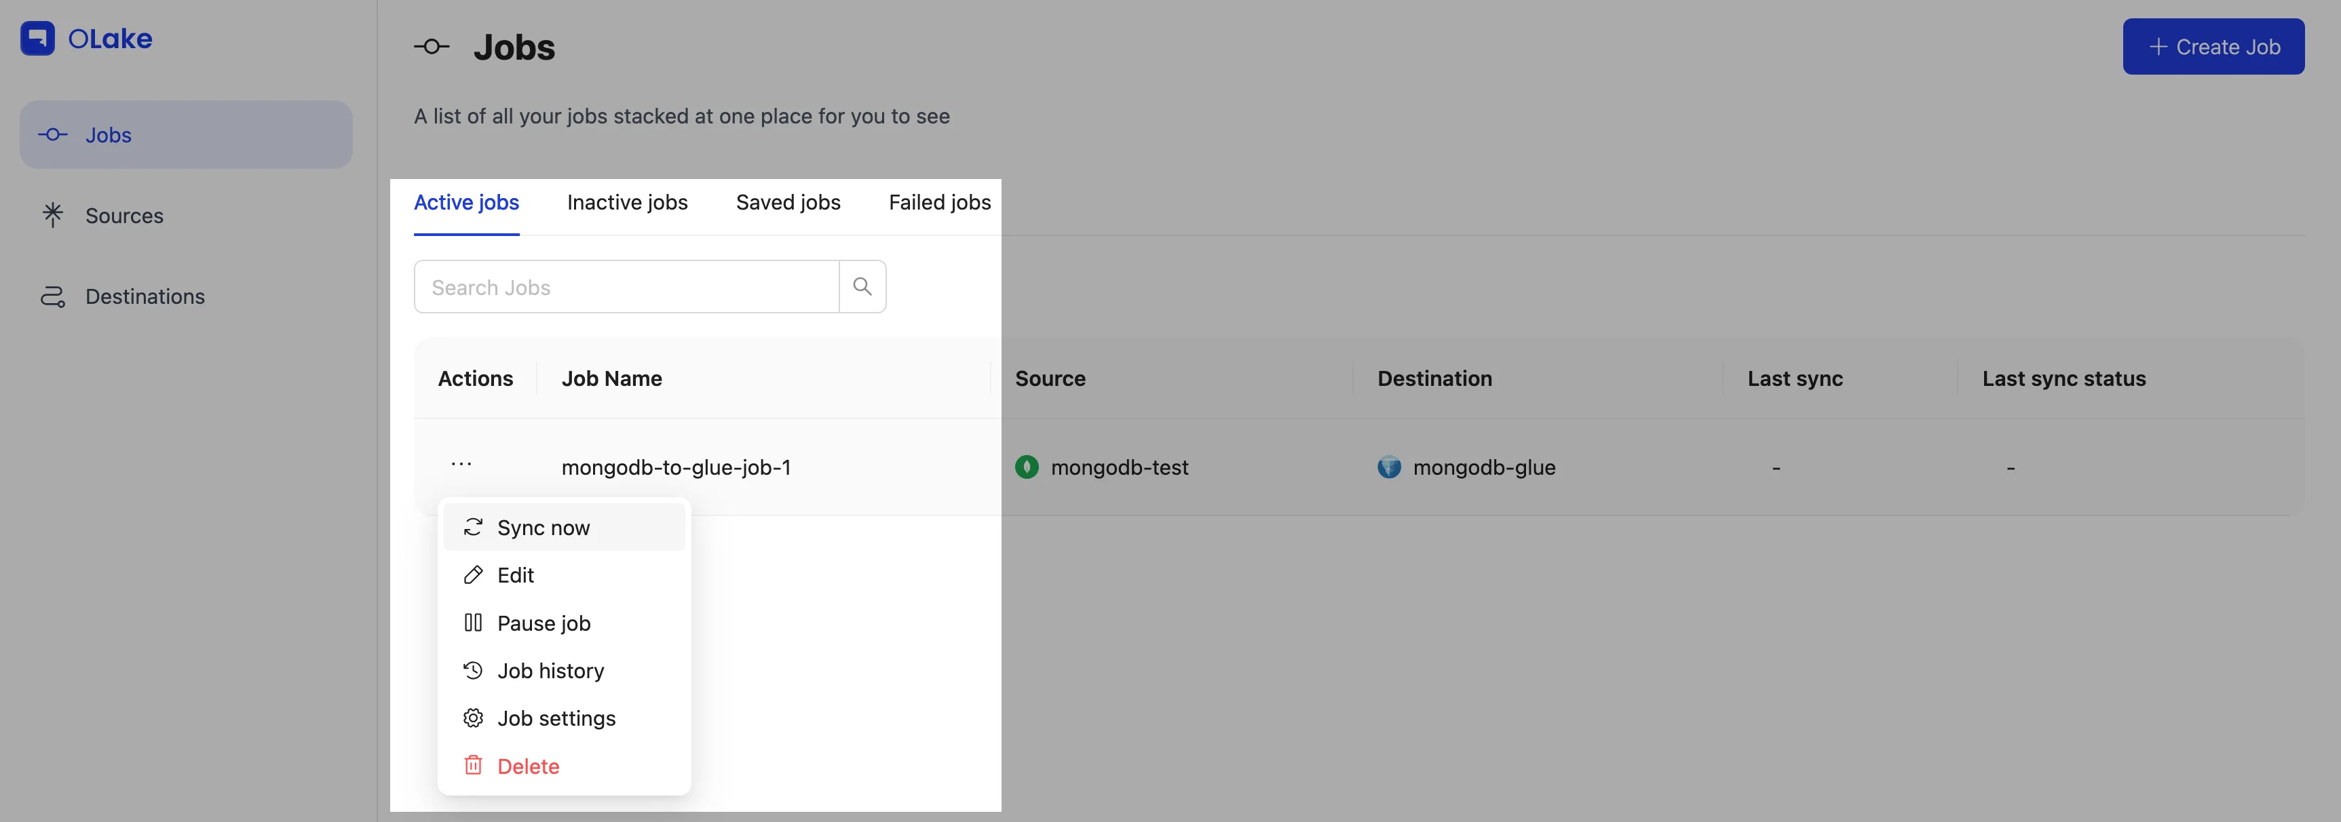Click the three-dot actions menu for mongodb-to-glue-job-1
The width and height of the screenshot is (2341, 822).
coord(461,465)
